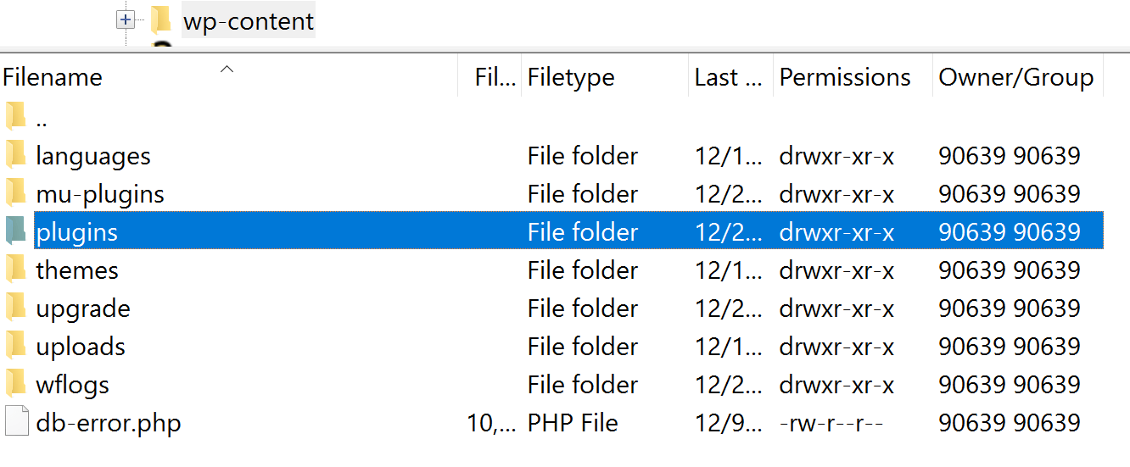This screenshot has height=467, width=1130.
Task: Select the parent directory '..' entry
Action: point(42,118)
